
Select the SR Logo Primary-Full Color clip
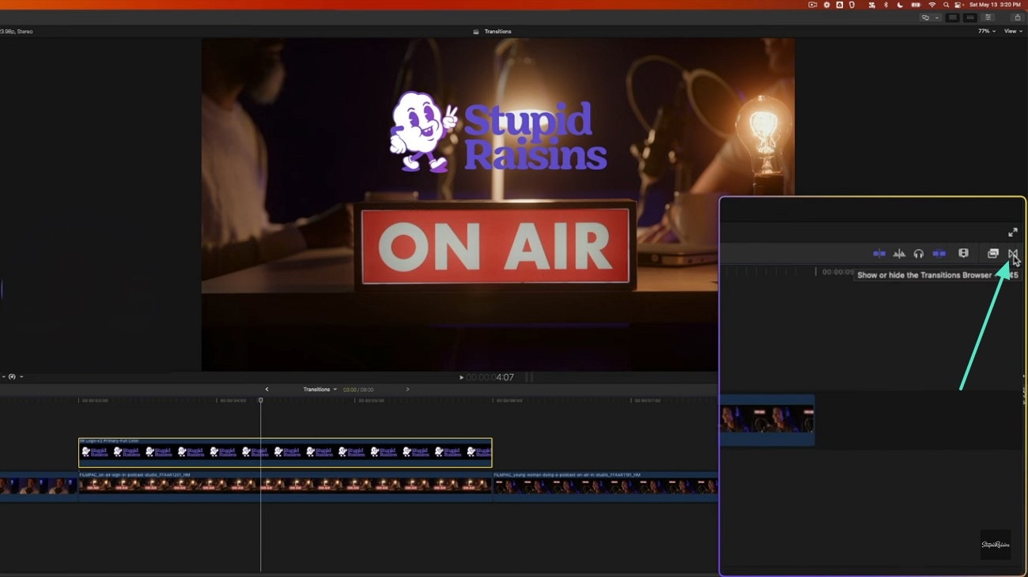pos(285,452)
